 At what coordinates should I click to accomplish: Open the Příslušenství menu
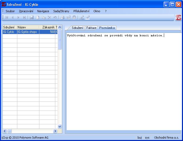tap(81, 11)
